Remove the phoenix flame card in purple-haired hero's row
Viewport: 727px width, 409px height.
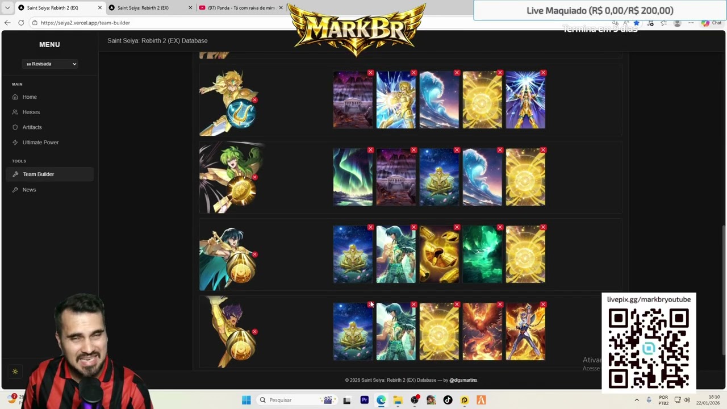click(500, 304)
